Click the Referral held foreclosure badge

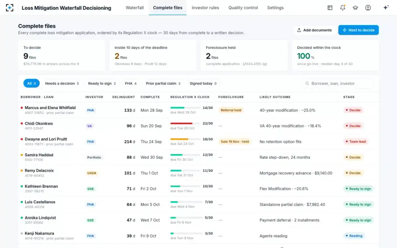click(231, 110)
